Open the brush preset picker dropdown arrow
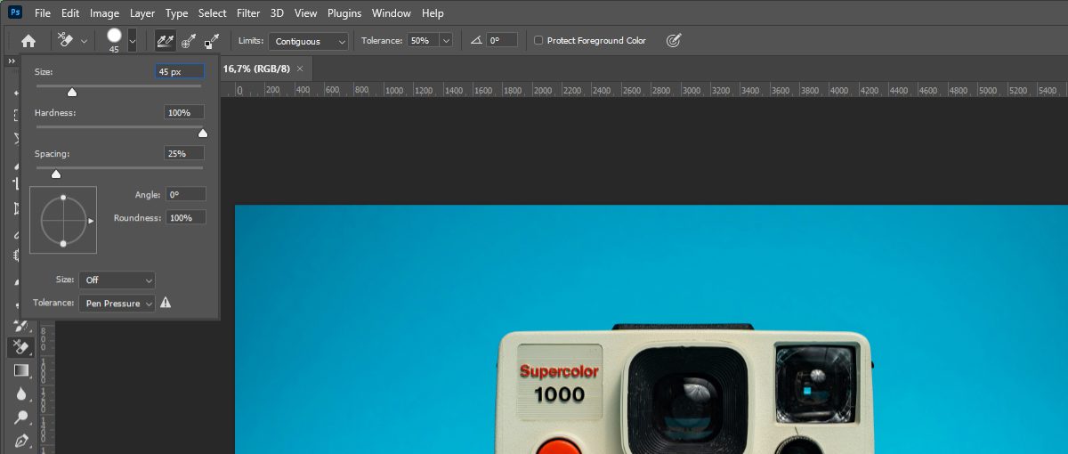The height and width of the screenshot is (454, 1068). [132, 41]
